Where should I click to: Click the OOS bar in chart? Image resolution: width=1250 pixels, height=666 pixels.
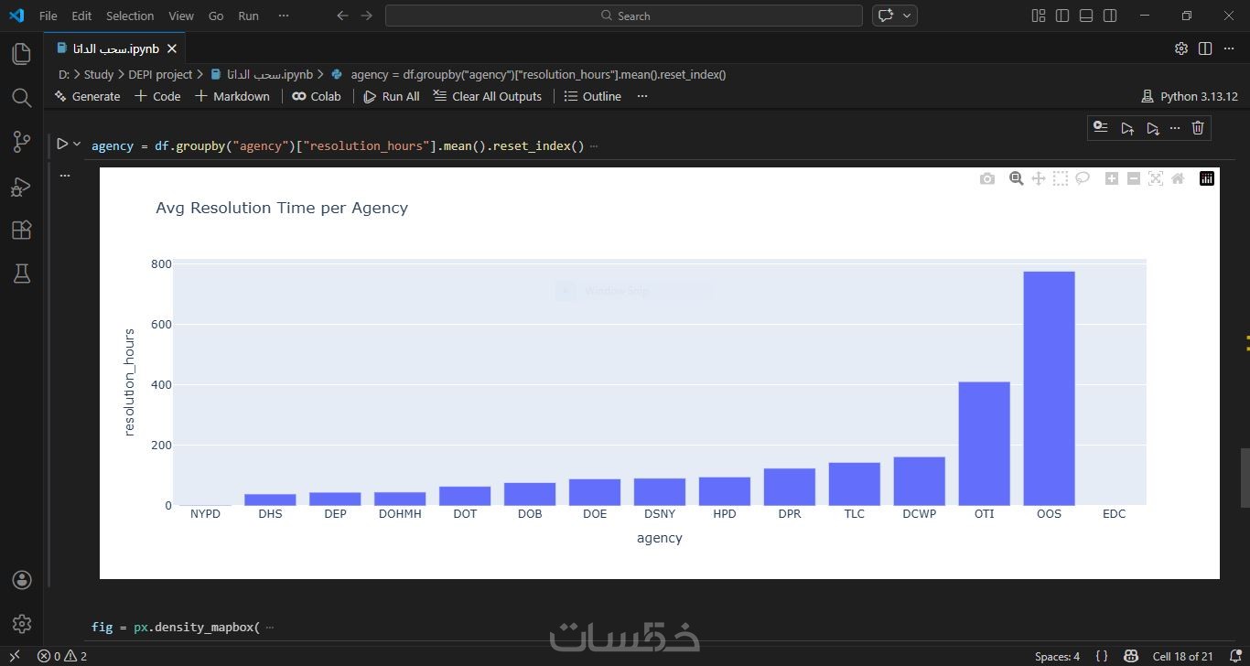(1049, 388)
